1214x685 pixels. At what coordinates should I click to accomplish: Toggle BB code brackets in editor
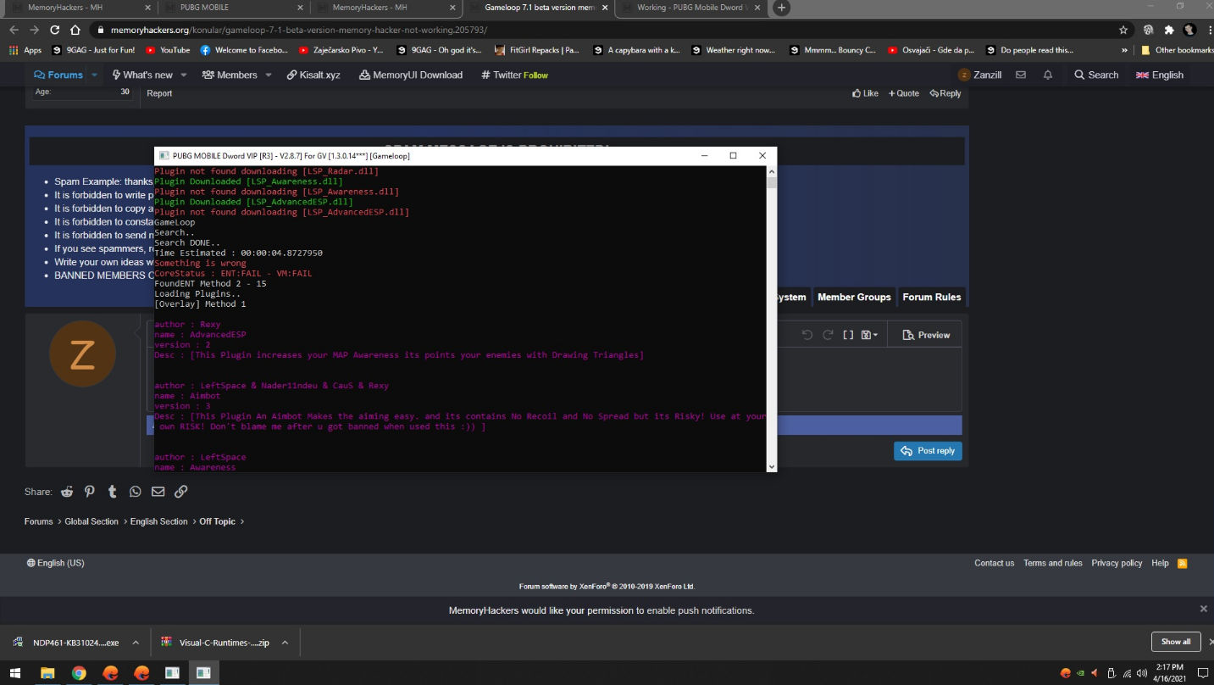click(x=848, y=335)
